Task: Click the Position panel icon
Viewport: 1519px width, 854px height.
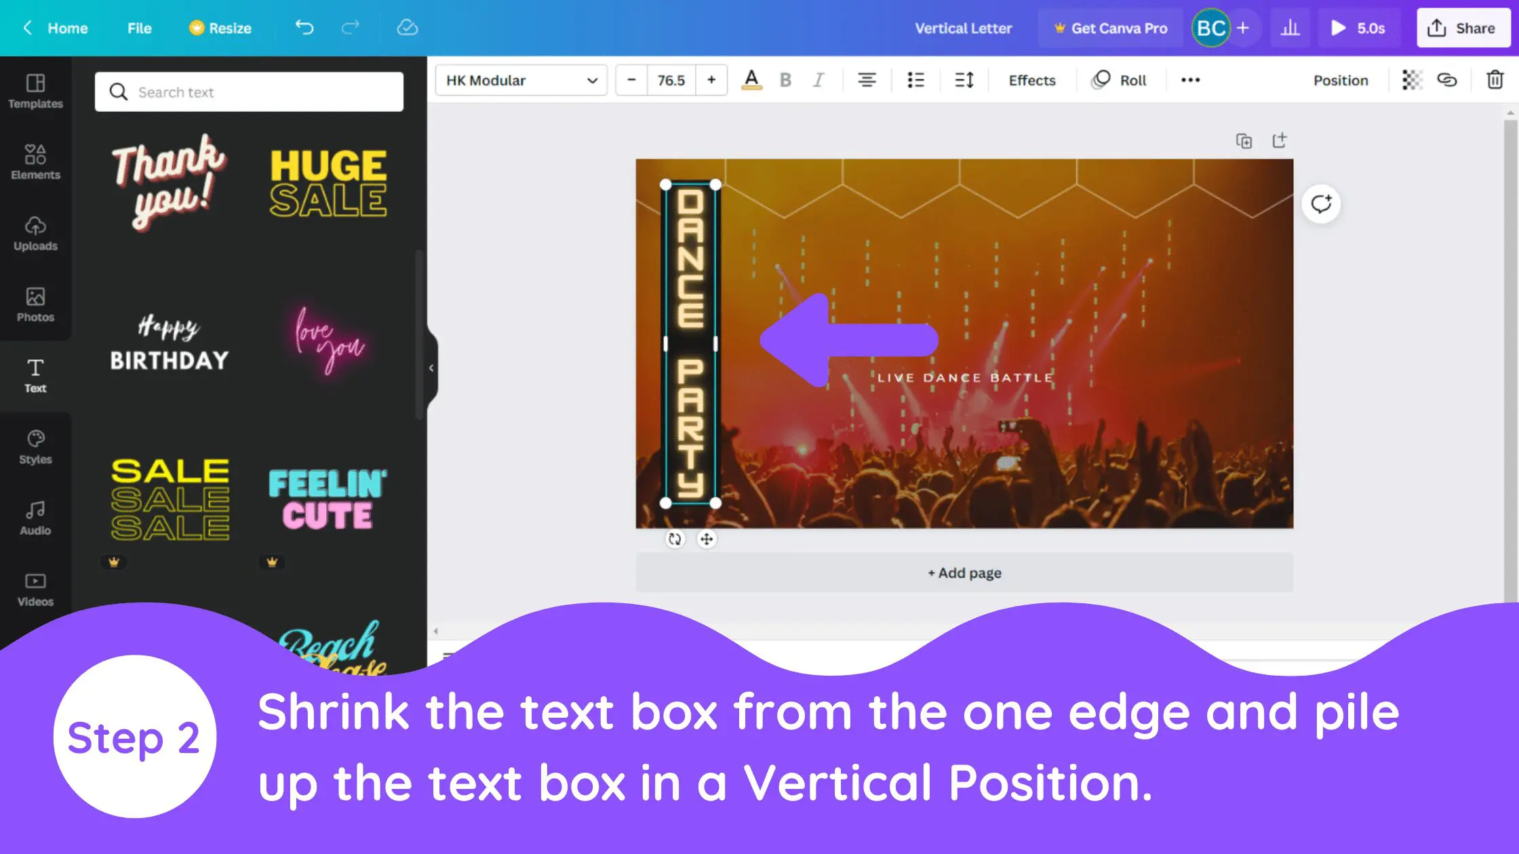Action: coord(1341,79)
